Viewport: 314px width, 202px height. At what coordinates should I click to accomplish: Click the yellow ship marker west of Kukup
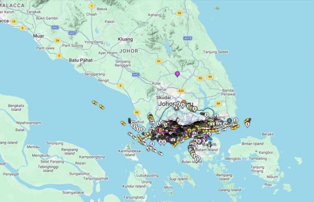(123, 123)
